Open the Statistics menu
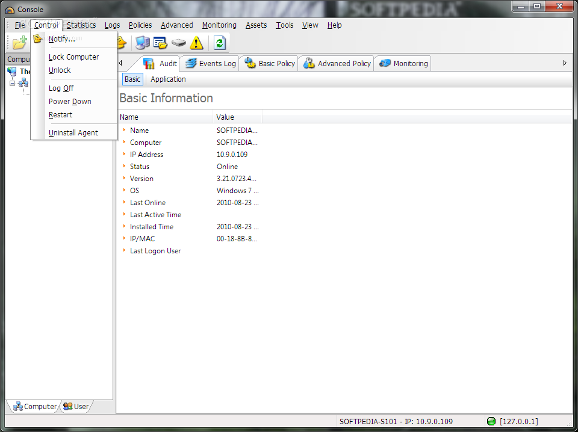This screenshot has height=432, width=578. (x=81, y=25)
